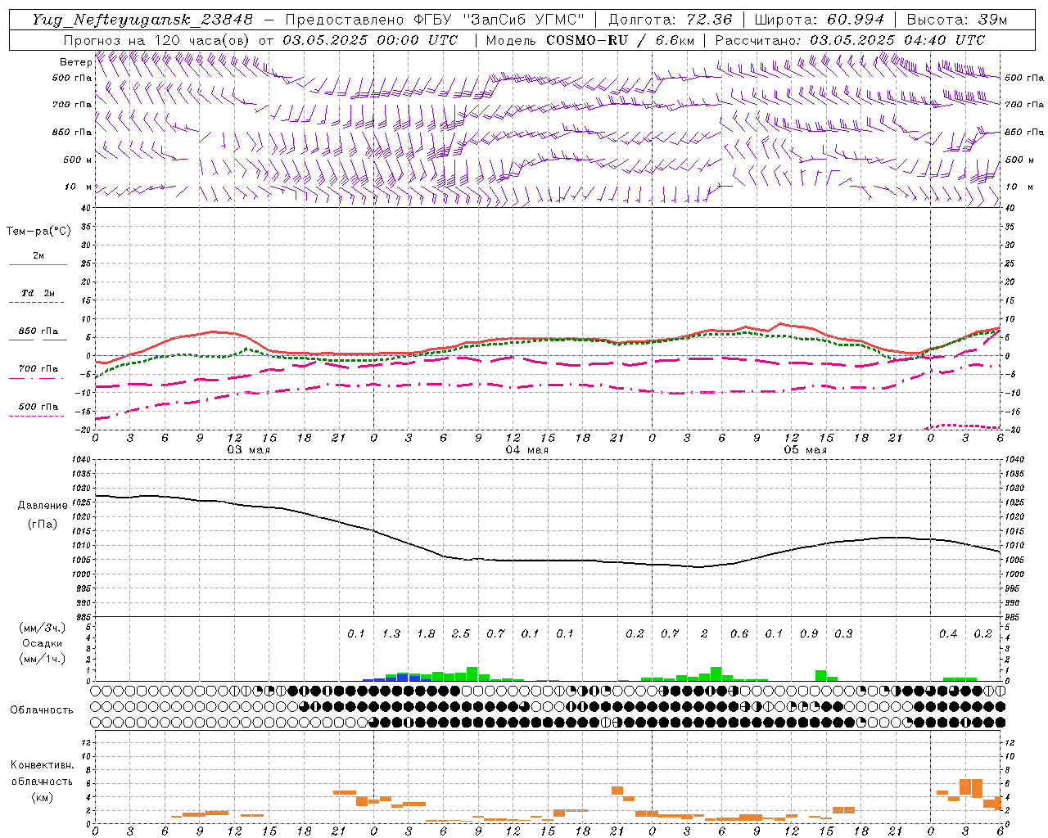Click the (км) unit of convective cloud panel
The width and height of the screenshot is (1048, 838).
(x=42, y=797)
